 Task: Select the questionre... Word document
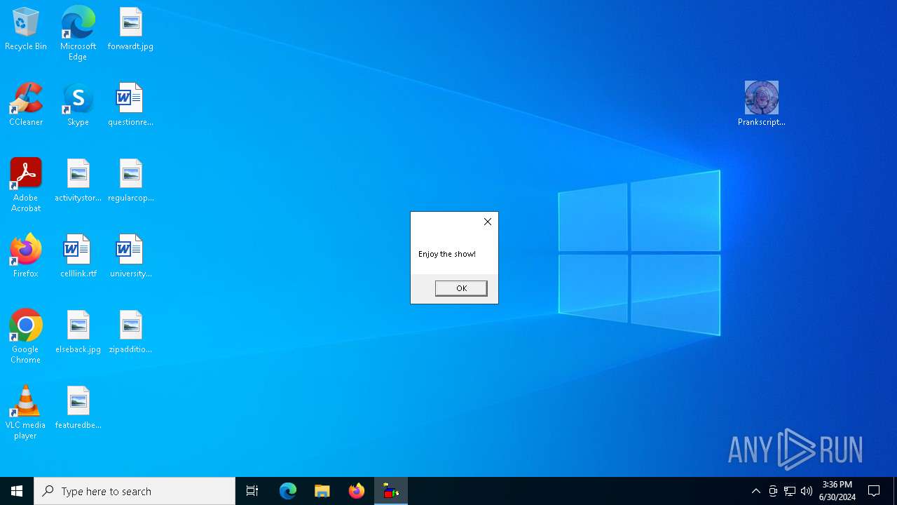point(130,105)
